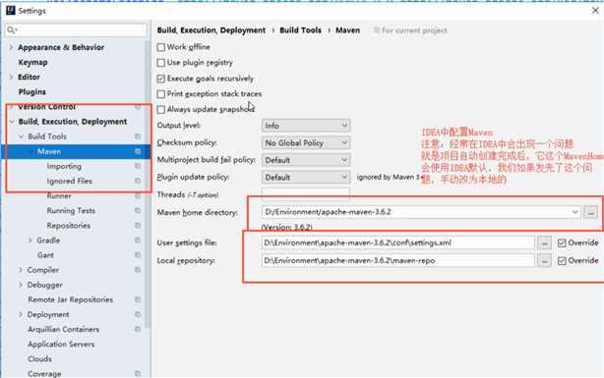Viewport: 604px width, 378px height.
Task: Open the Plugin update policy dropdown
Action: tap(306, 178)
